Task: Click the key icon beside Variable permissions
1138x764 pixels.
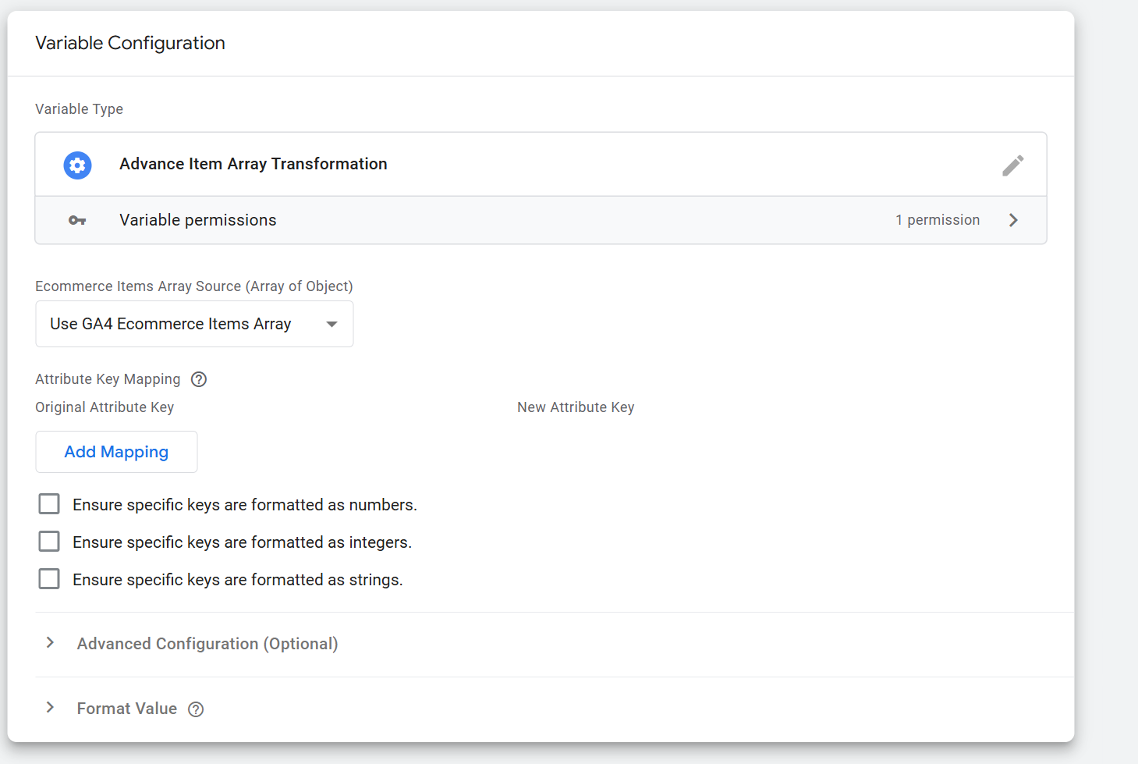Action: (77, 220)
